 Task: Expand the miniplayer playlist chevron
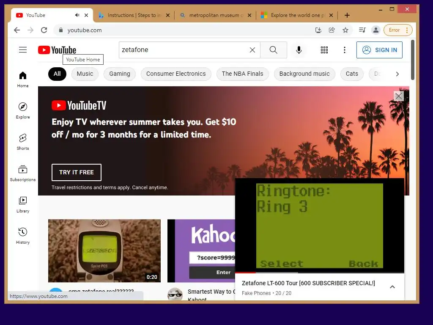click(392, 287)
